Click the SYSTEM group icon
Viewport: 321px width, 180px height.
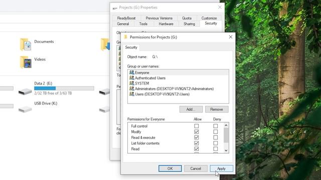pos(132,83)
